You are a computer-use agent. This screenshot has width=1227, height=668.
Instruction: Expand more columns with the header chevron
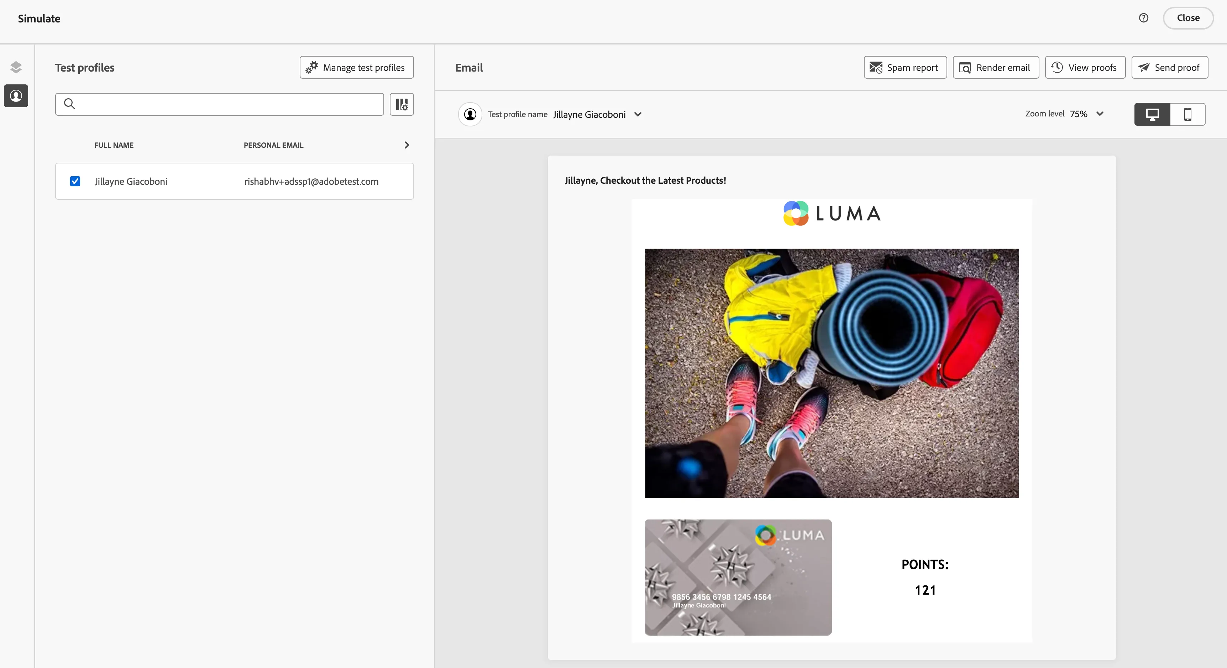(x=406, y=145)
